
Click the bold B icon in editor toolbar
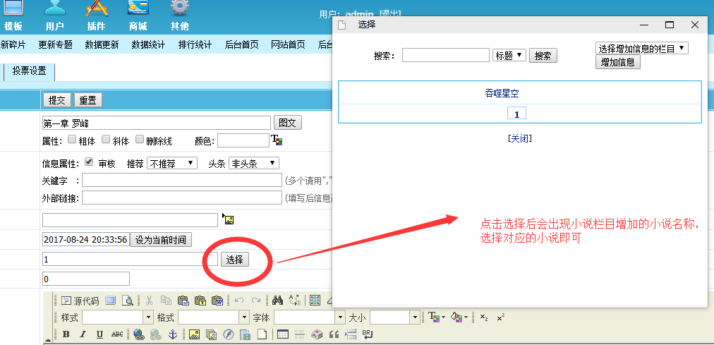coord(66,334)
